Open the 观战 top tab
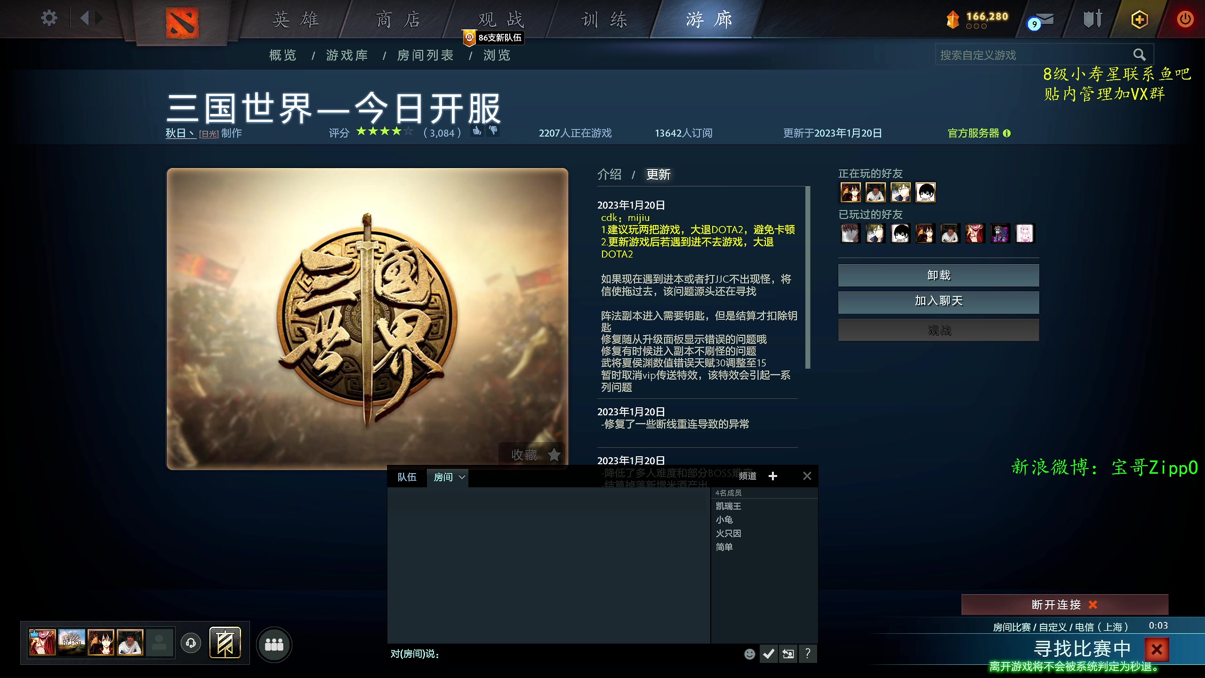Image resolution: width=1205 pixels, height=678 pixels. pyautogui.click(x=501, y=20)
